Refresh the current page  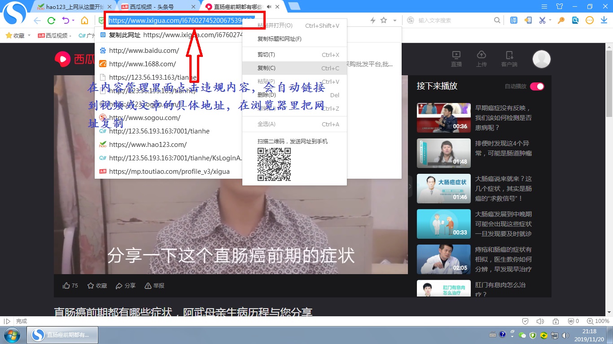click(51, 20)
